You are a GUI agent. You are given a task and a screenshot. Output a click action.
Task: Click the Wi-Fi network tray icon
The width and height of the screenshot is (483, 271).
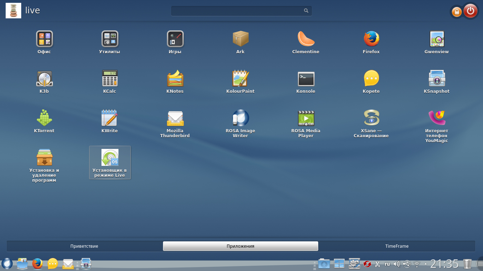[x=417, y=264]
